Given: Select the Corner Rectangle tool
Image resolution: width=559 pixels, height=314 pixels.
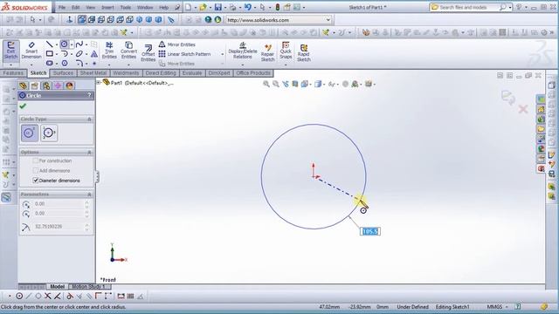Looking at the screenshot, I should coord(50,54).
